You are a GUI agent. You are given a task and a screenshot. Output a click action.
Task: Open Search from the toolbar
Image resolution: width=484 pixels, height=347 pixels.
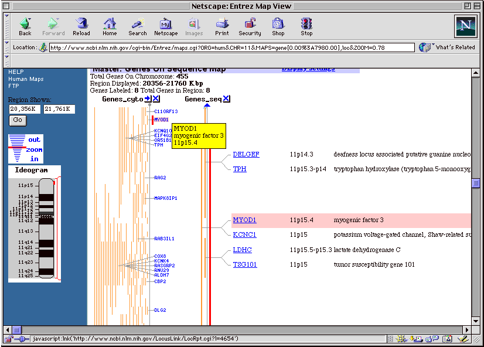point(138,27)
